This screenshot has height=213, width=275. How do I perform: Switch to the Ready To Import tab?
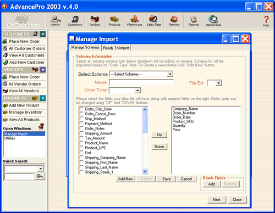(x=116, y=48)
